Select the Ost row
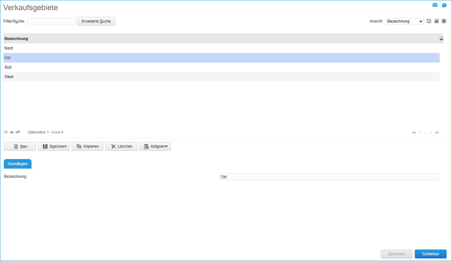Image resolution: width=452 pixels, height=261 pixels. click(221, 58)
